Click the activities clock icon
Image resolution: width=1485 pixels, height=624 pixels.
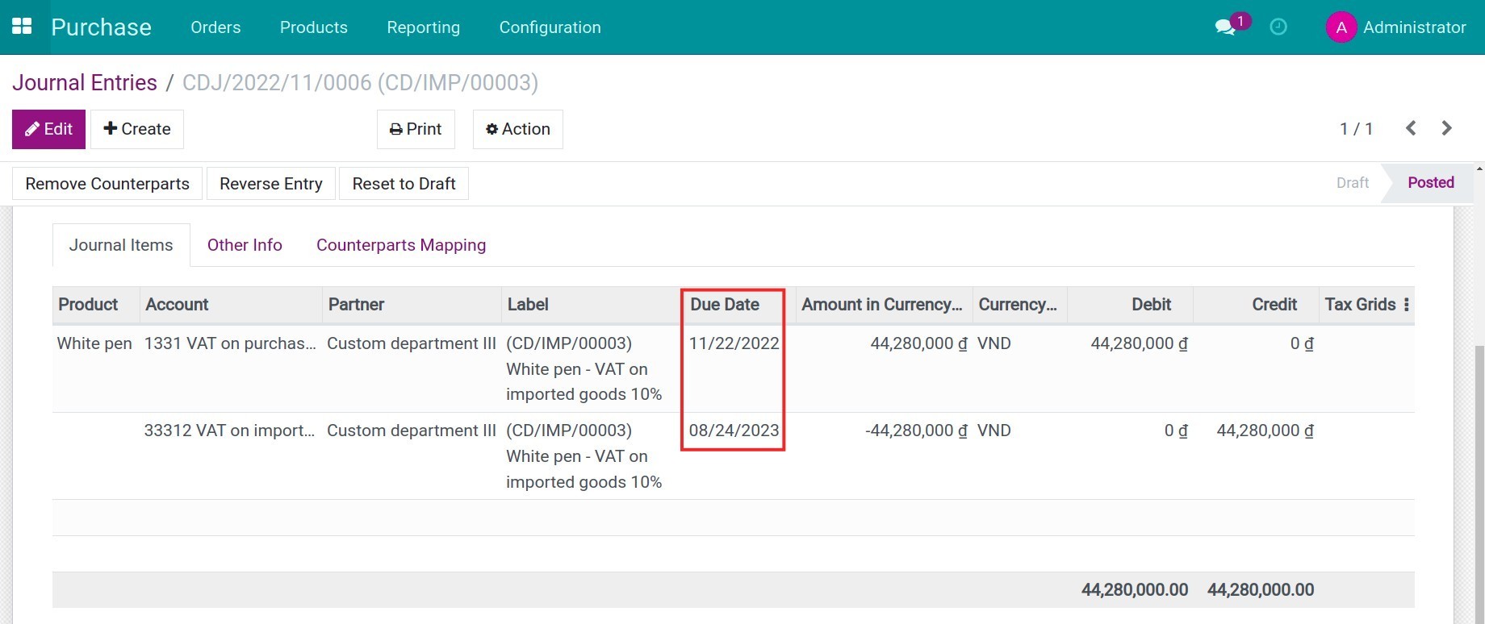pyautogui.click(x=1278, y=27)
